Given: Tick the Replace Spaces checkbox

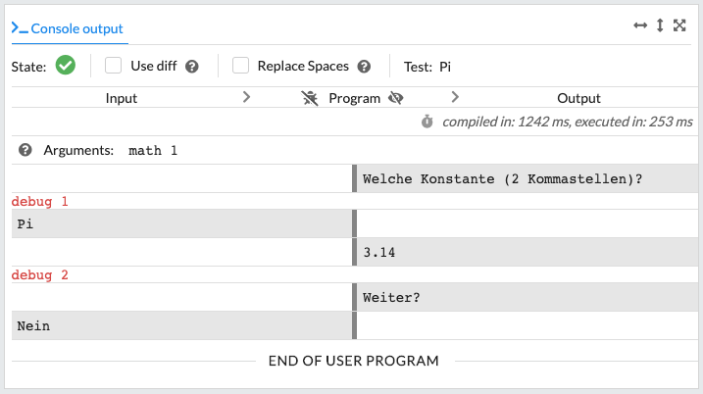Looking at the screenshot, I should pyautogui.click(x=240, y=66).
